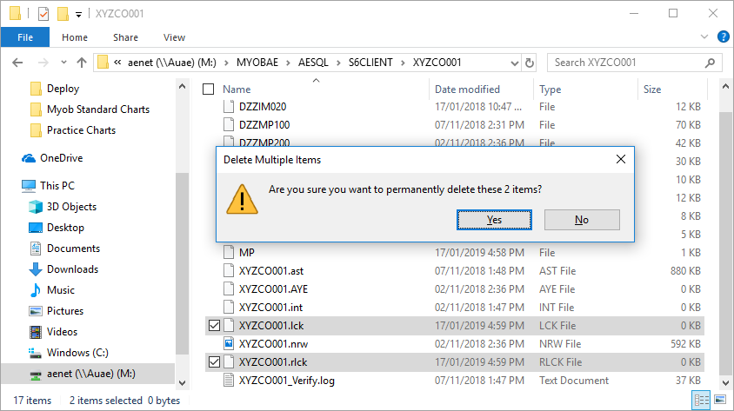Screen dimensions: 734x411
Task: Open the Music folder in sidebar
Action: 61,290
